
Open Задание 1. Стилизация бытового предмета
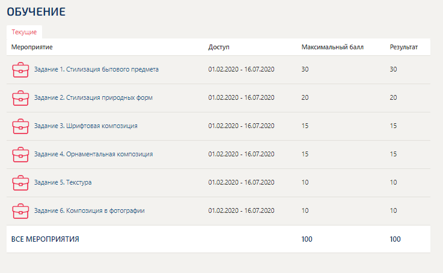[x=96, y=69]
